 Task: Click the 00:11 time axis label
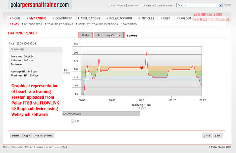point(142,100)
